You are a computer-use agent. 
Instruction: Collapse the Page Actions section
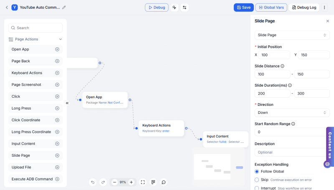point(61,39)
